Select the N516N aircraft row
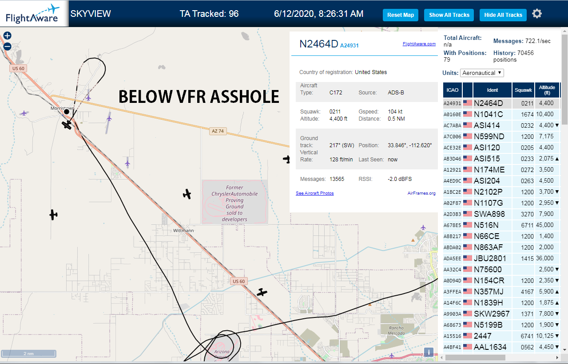The height and width of the screenshot is (364, 568). [502, 225]
